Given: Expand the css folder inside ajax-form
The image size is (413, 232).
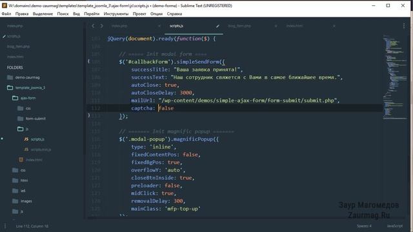Looking at the screenshot, I should 28,108.
